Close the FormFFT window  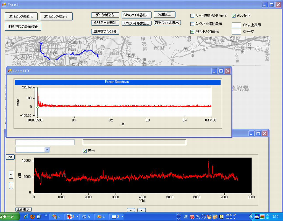[228, 71]
